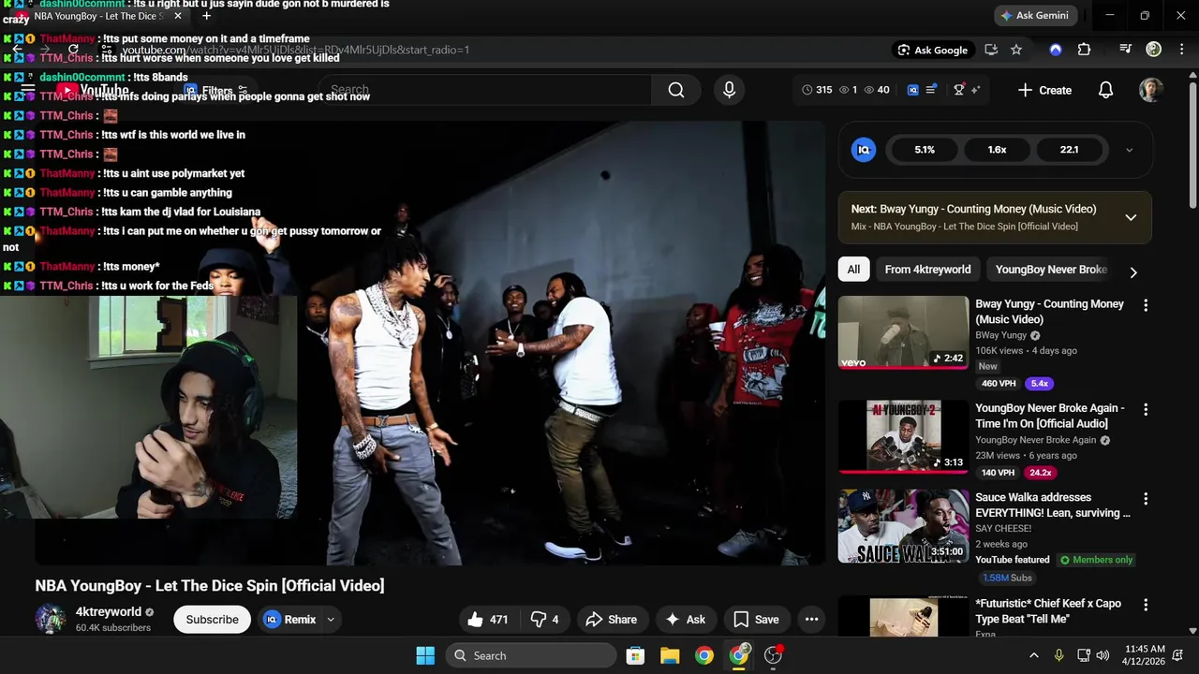Click the trophy icon in vidIQ toolbar
Screen dimensions: 1199x674
click(959, 90)
